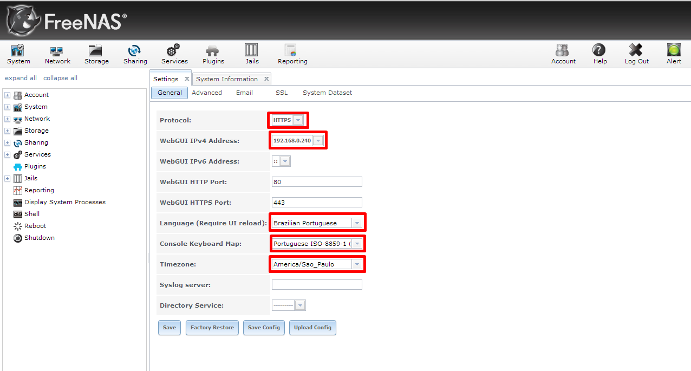Image resolution: width=691 pixels, height=371 pixels.
Task: Open the Directory Service dropdown
Action: pos(301,305)
